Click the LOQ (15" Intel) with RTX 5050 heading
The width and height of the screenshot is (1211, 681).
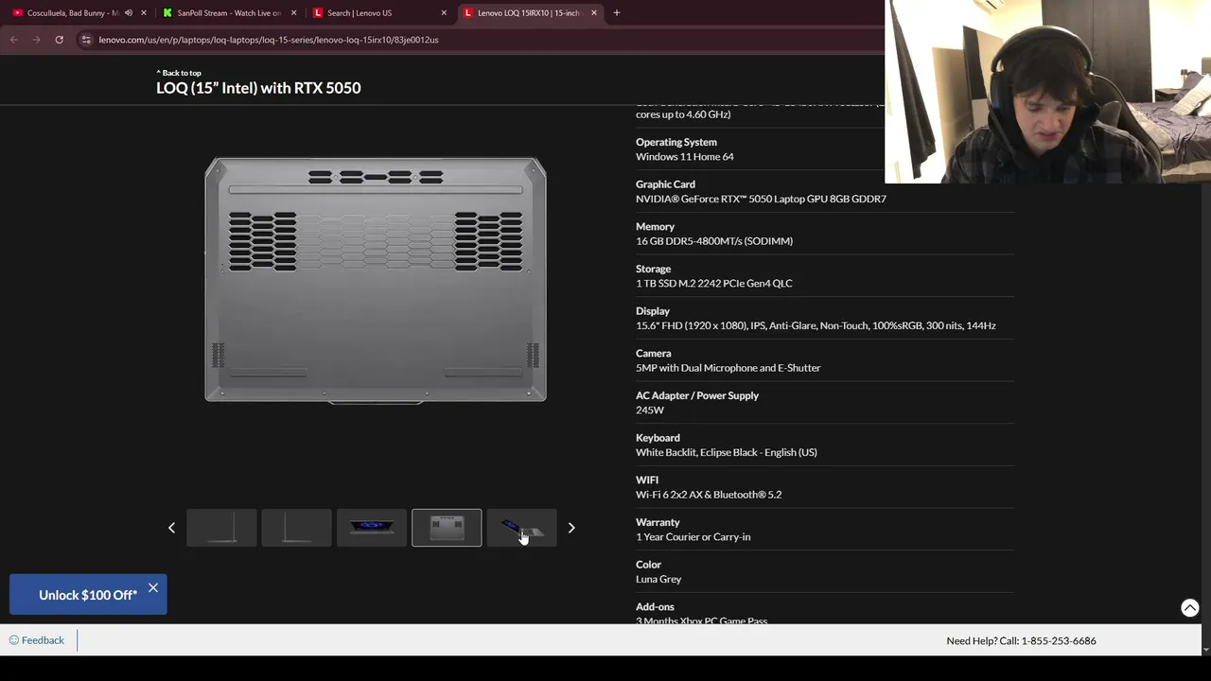pyautogui.click(x=258, y=88)
